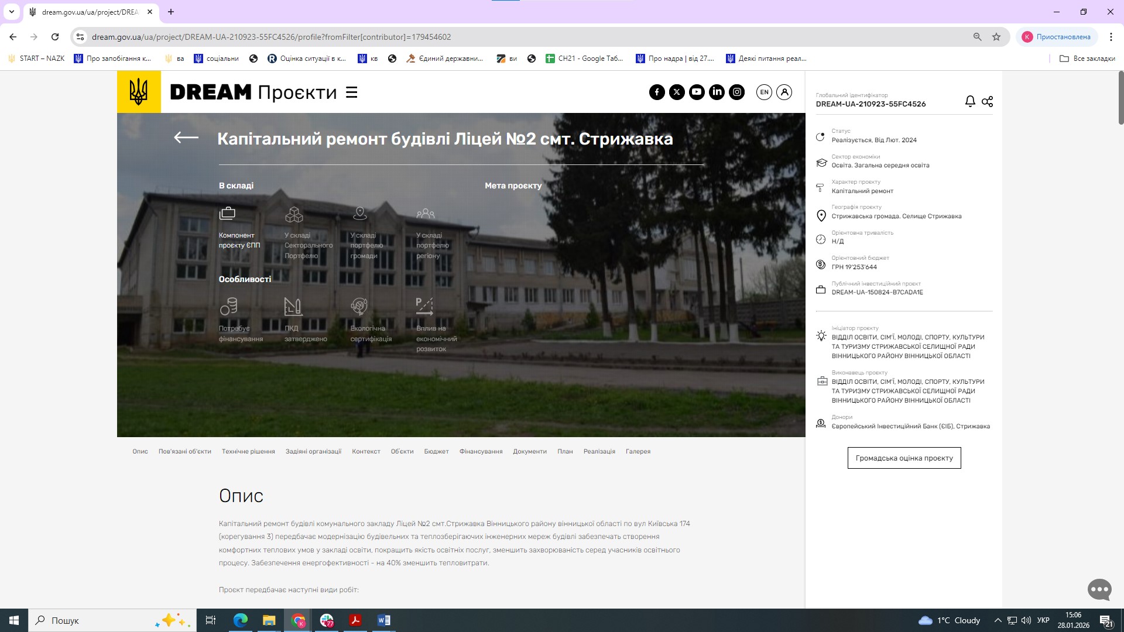Click the Facebook social icon
Screen dimensions: 1124x632
pyautogui.click(x=657, y=92)
